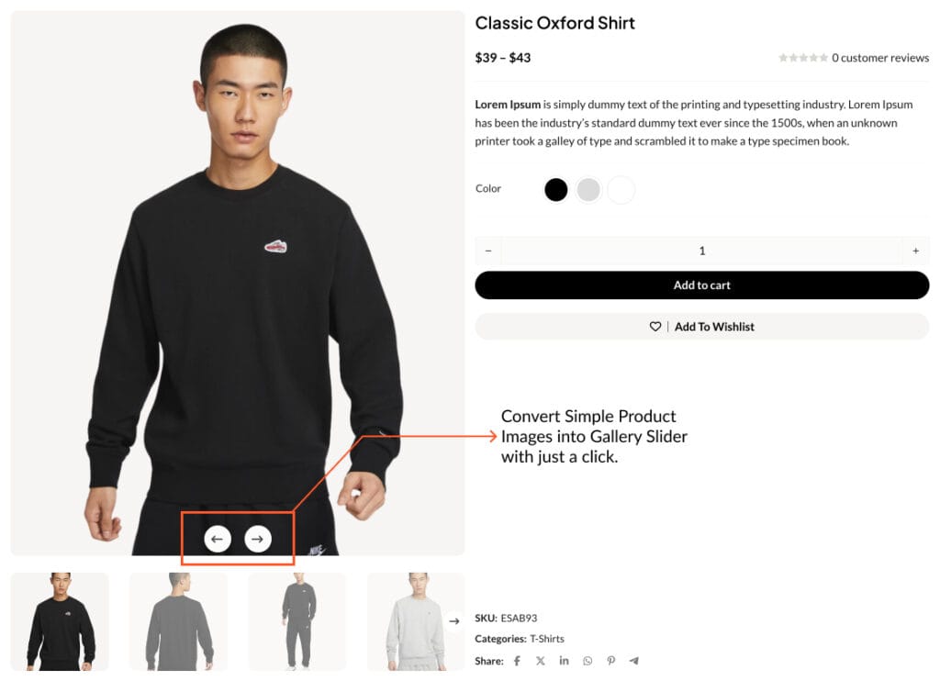This screenshot has width=940, height=681.
Task: Click the quantity input field
Action: (x=701, y=251)
